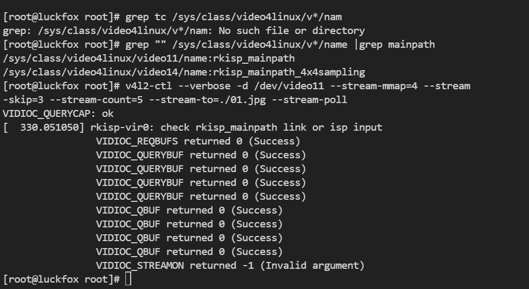
Task: Click the VIDIOC_REQBUFS returned 0 line
Action: [198, 141]
